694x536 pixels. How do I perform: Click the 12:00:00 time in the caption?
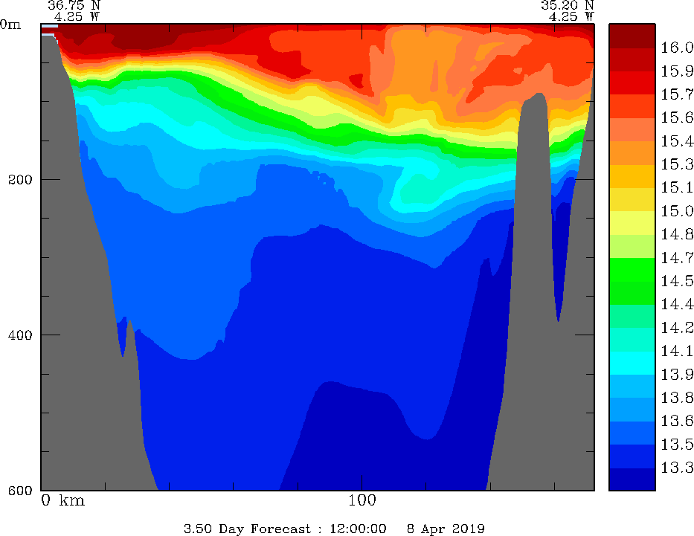coord(358,529)
